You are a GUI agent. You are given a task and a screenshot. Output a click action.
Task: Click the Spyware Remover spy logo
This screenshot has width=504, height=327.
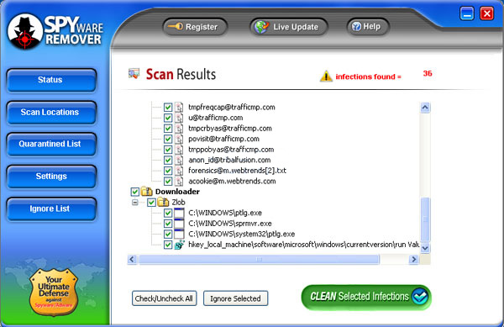click(x=25, y=31)
